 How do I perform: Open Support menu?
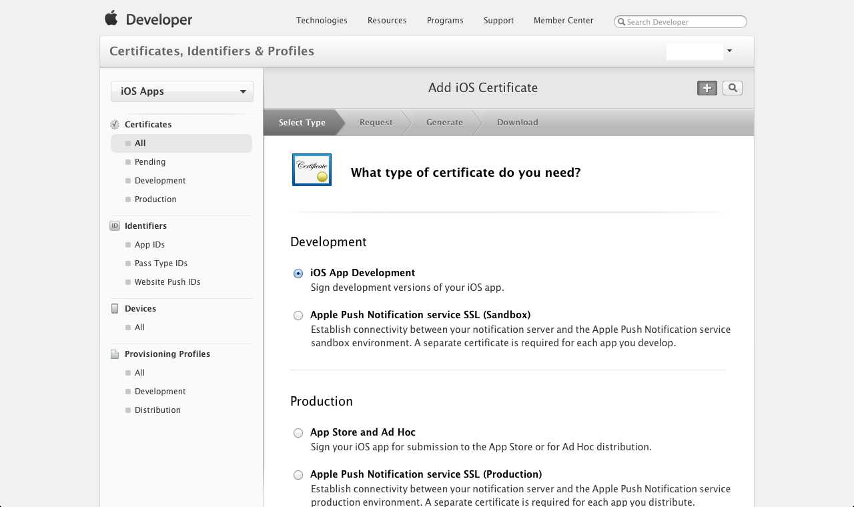click(498, 21)
